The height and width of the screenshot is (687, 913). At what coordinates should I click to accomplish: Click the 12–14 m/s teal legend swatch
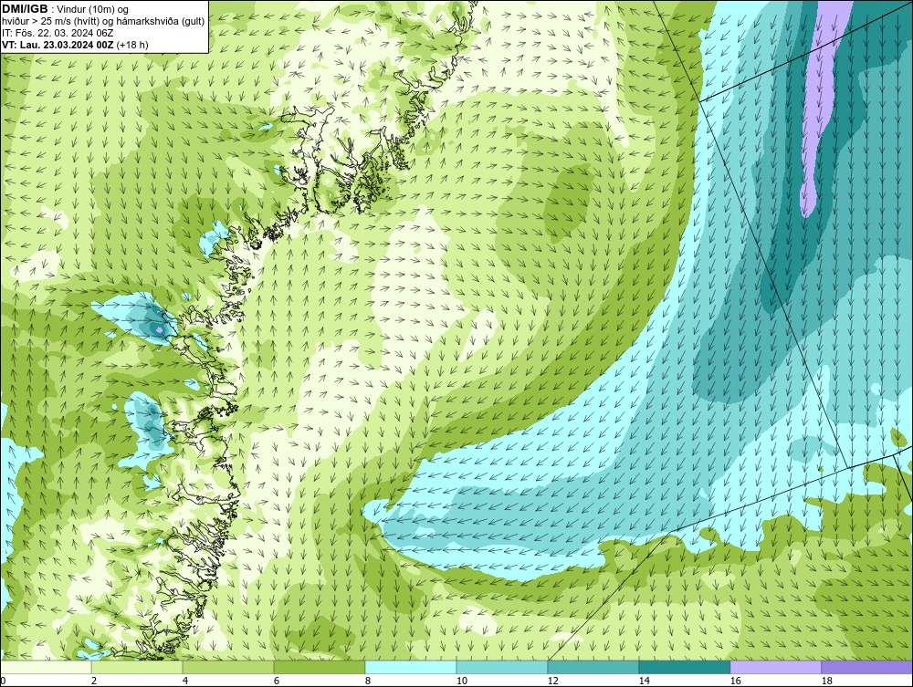point(593,667)
